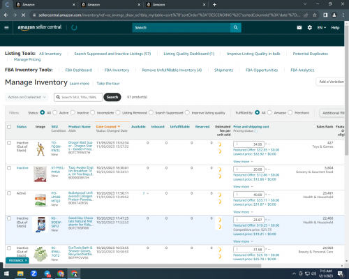Click the search magnifier button

(x=236, y=27)
